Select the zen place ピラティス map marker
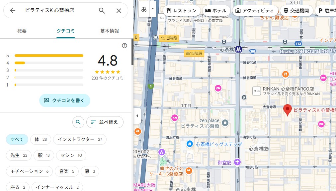The image size is (336, 191). (x=225, y=123)
